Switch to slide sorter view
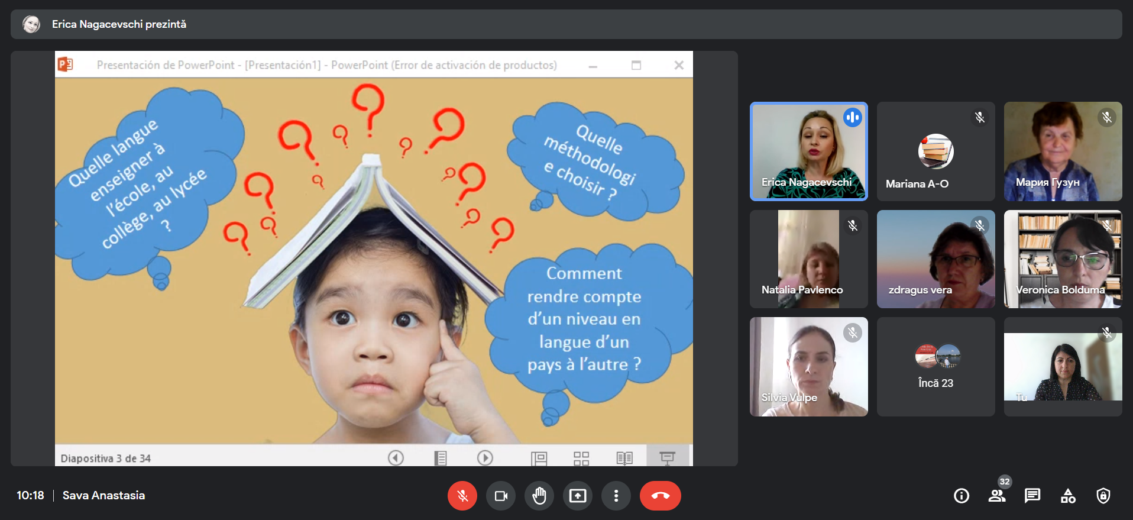1133x520 pixels. pyautogui.click(x=581, y=458)
